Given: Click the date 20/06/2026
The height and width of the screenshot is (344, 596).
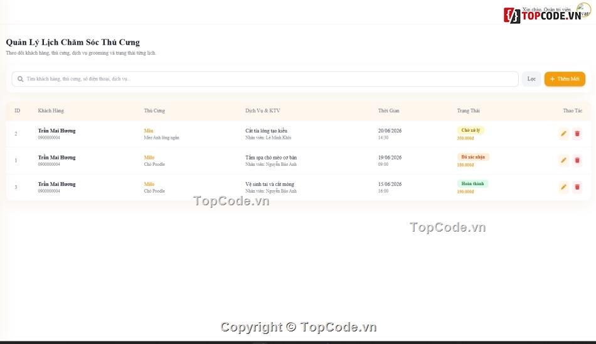Looking at the screenshot, I should click(x=390, y=131).
